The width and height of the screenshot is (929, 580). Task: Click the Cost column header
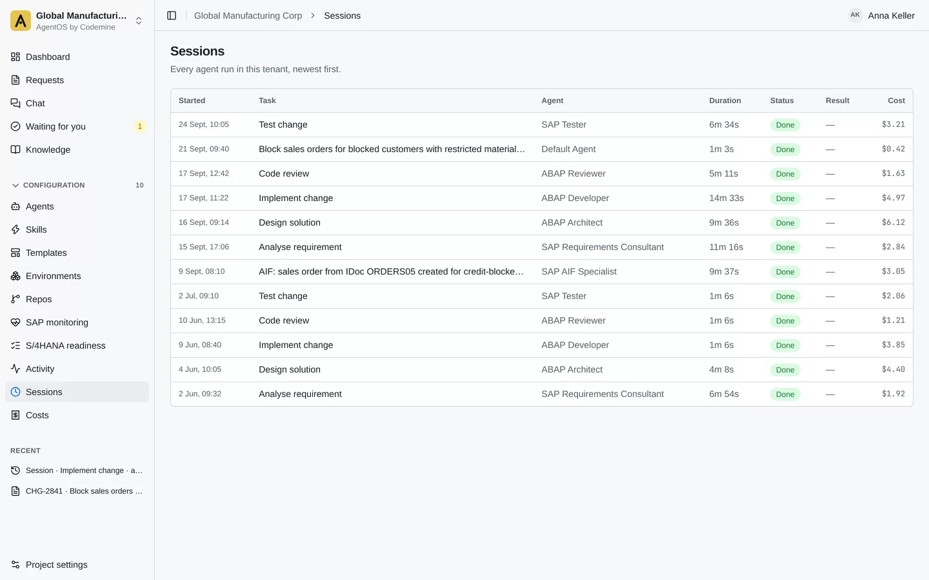tap(896, 101)
